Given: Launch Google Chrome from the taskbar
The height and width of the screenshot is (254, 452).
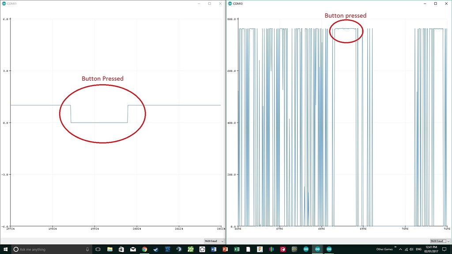Looking at the screenshot, I should (x=144, y=249).
